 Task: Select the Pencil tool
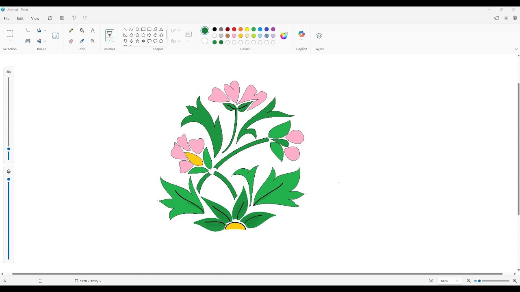[71, 30]
